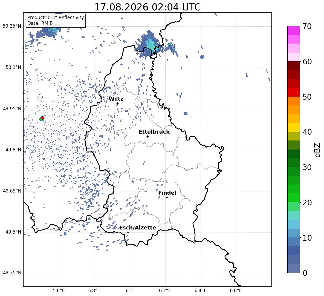Click the 6°E longitude axis label
324x296 pixels.
[129, 291]
